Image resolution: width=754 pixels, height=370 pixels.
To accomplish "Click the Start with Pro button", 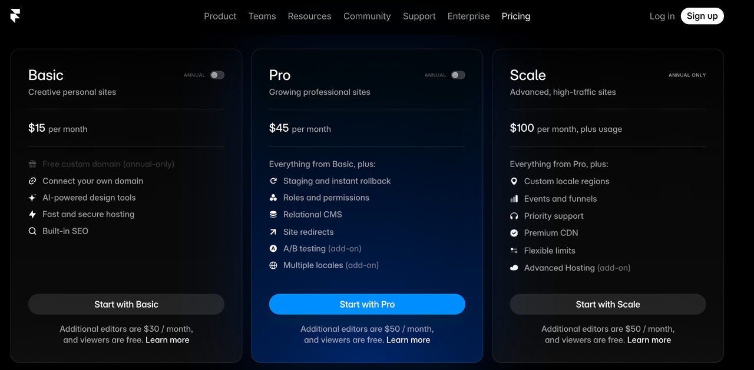I will 367,304.
